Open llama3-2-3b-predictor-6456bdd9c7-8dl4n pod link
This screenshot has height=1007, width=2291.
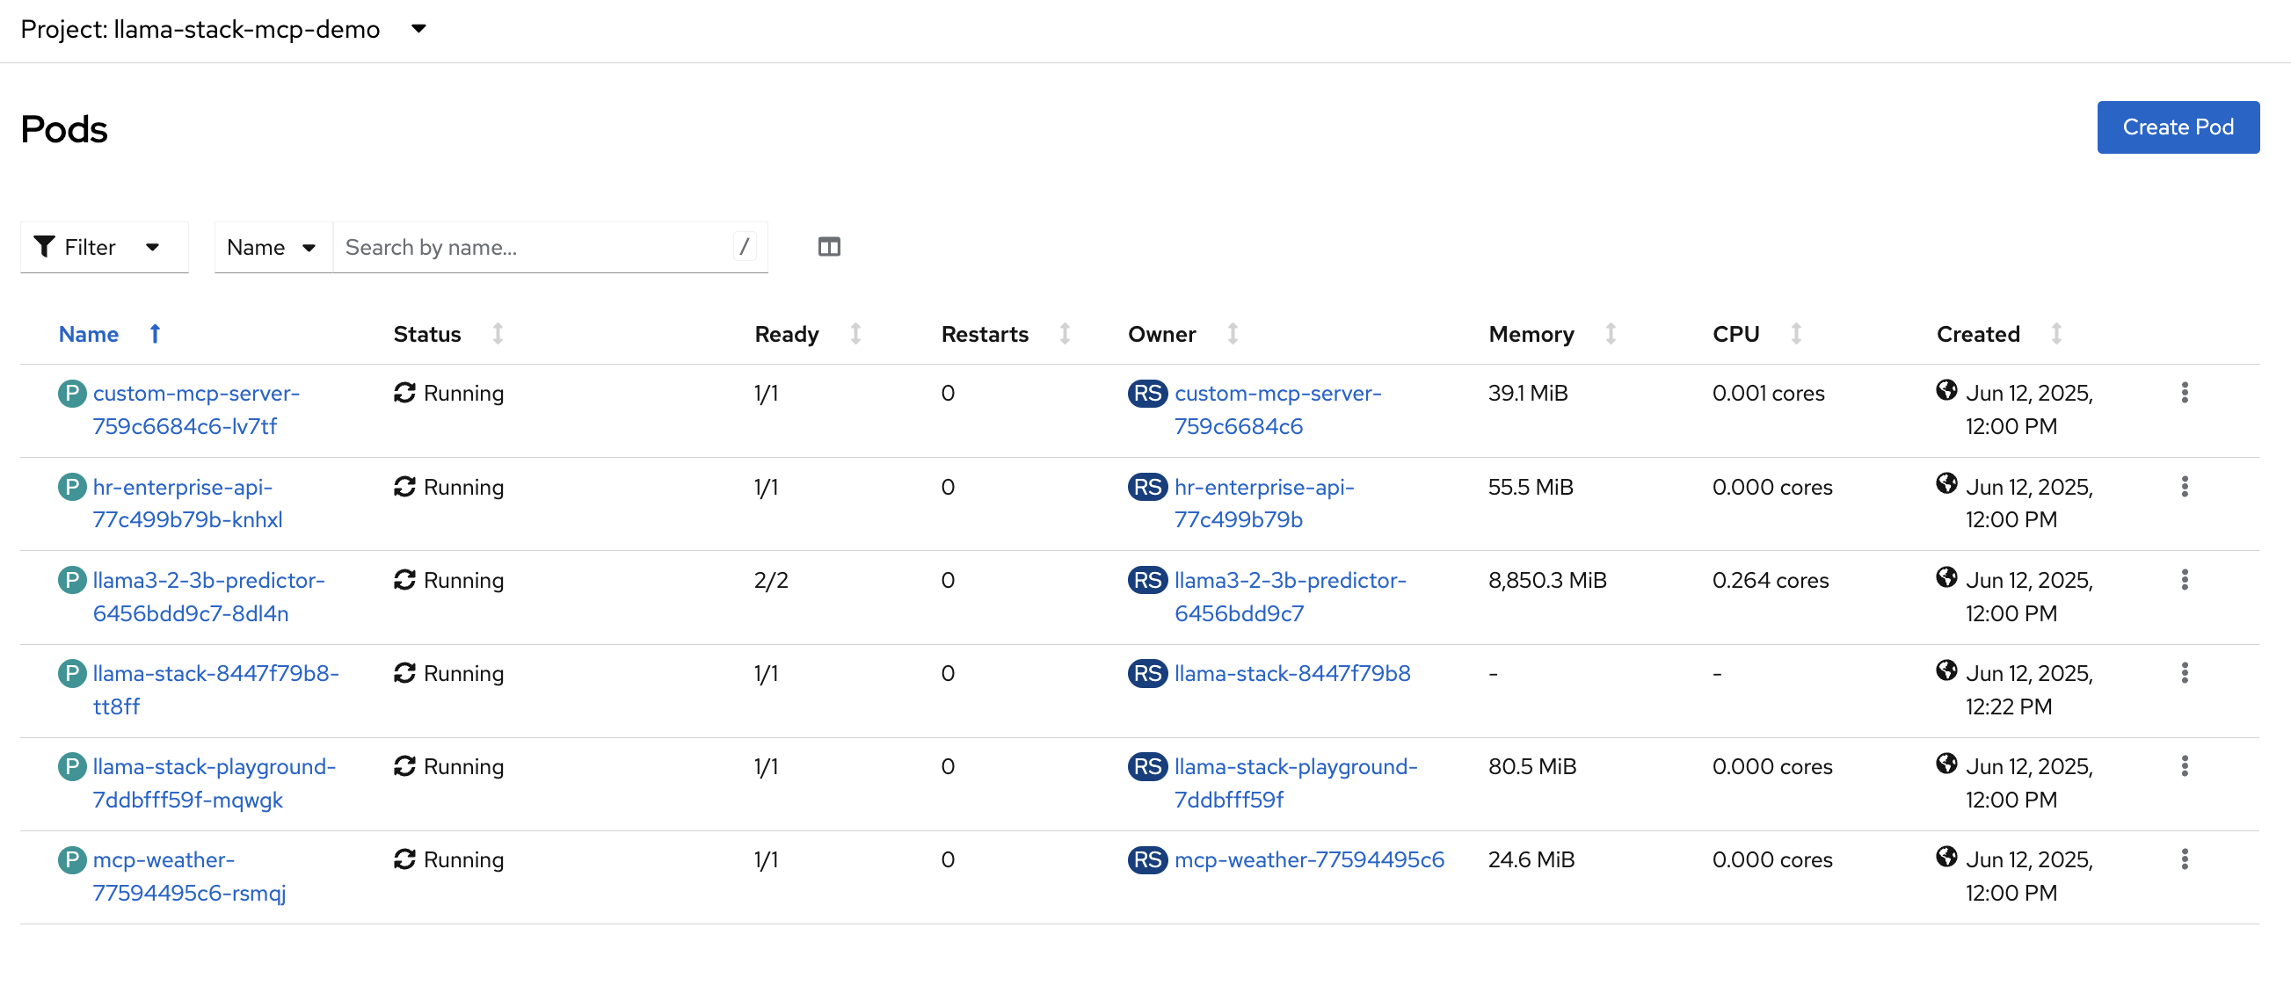[x=209, y=597]
